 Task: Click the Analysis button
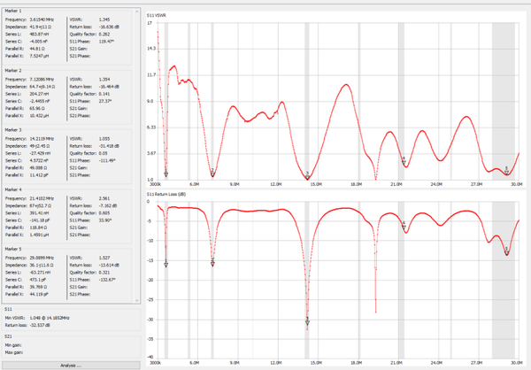[71, 365]
